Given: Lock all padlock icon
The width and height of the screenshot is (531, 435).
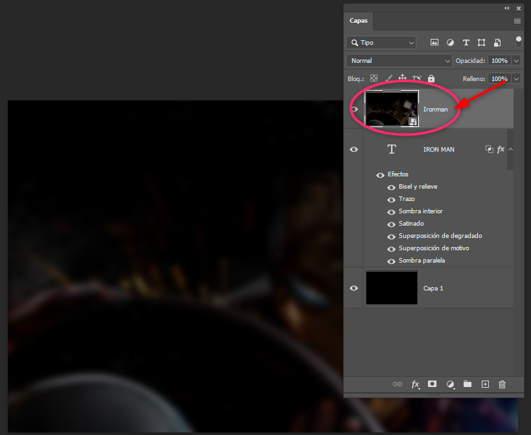Looking at the screenshot, I should tap(431, 78).
